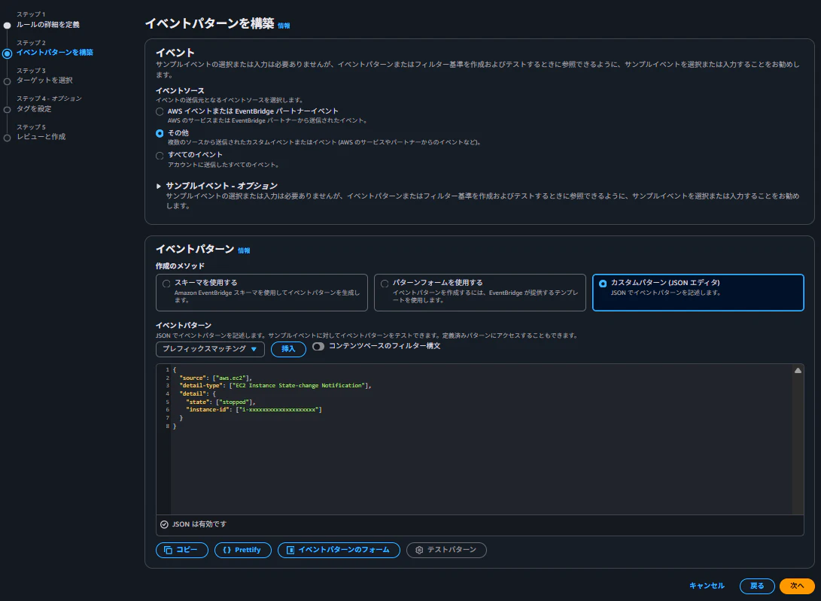Open イベントパターンのフォーム button
This screenshot has width=821, height=601.
339,550
